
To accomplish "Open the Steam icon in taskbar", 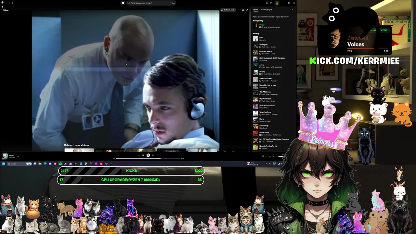I will 65,164.
